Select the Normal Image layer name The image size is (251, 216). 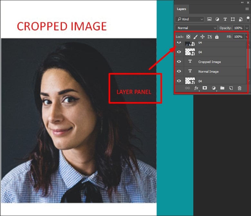point(208,72)
